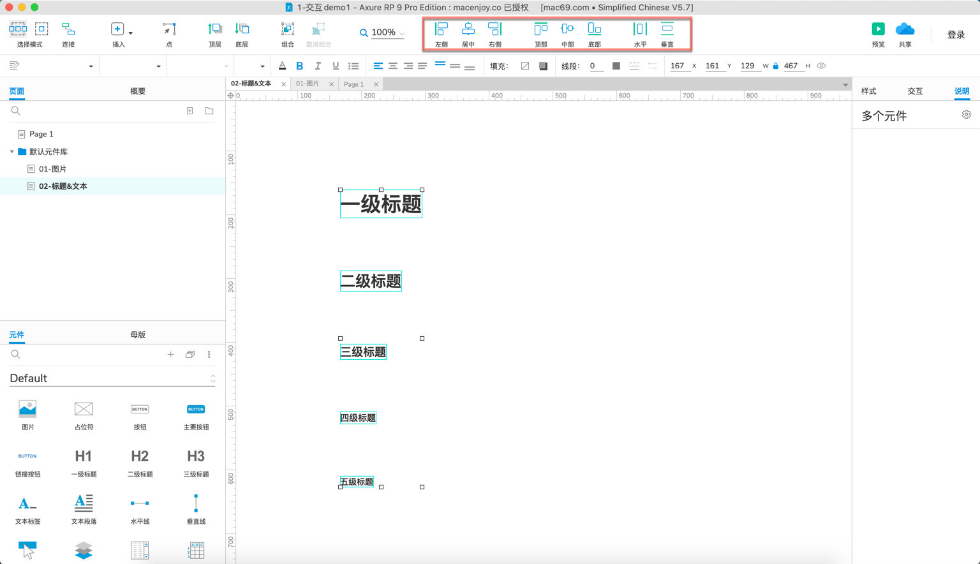Screen dimensions: 980x564
Task: Click the W width field
Action: tap(750, 66)
